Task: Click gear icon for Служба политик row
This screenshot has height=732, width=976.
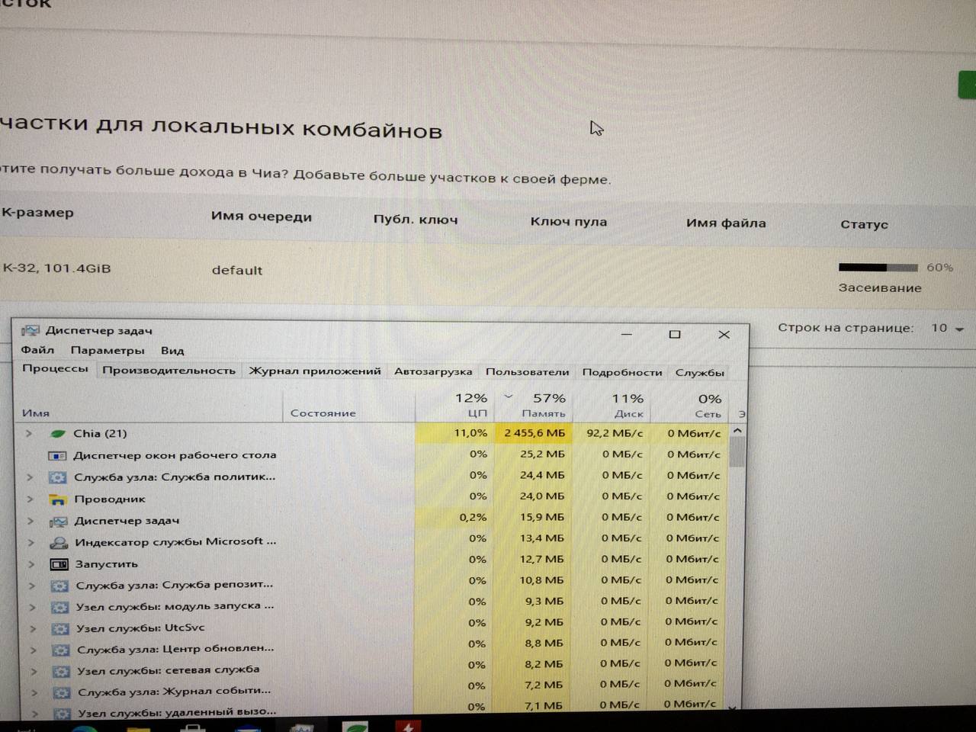Action: 57,477
